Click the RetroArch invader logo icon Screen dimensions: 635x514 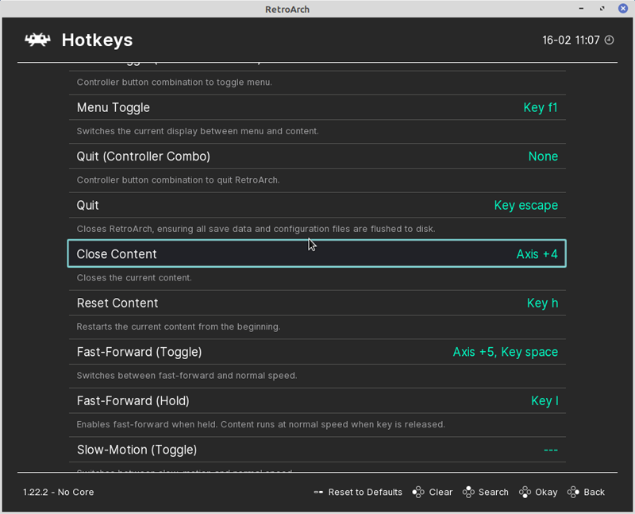pyautogui.click(x=37, y=40)
